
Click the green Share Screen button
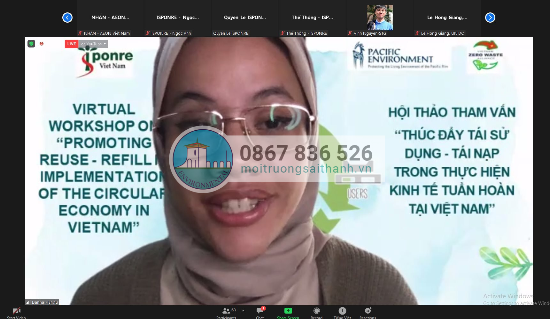pyautogui.click(x=288, y=311)
